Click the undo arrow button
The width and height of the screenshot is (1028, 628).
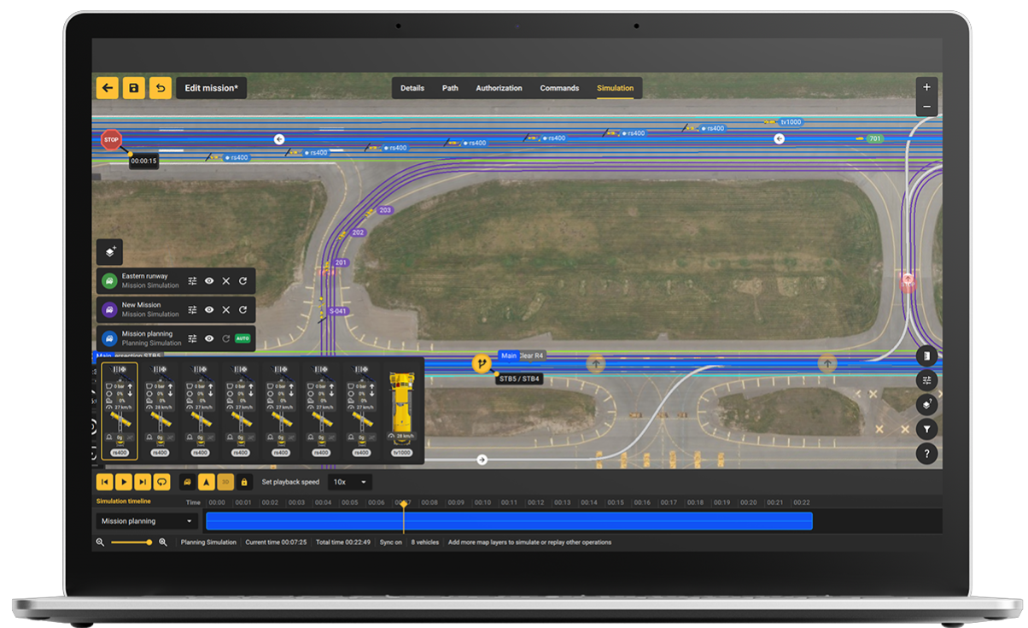(160, 88)
